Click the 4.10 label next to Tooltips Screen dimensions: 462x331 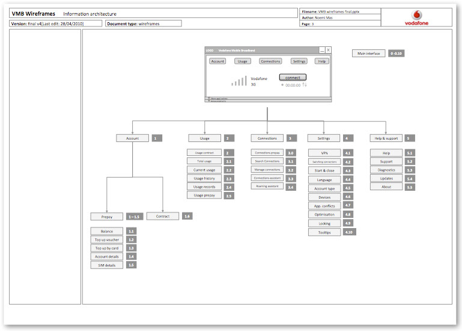[x=350, y=232]
